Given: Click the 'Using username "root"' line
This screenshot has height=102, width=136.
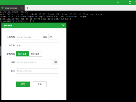Looking at the screenshot, I should 14,12.
